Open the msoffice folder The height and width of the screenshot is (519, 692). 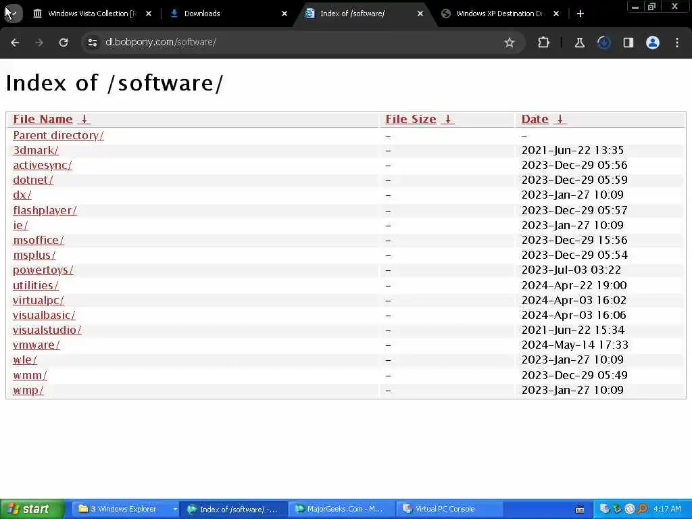[39, 240]
